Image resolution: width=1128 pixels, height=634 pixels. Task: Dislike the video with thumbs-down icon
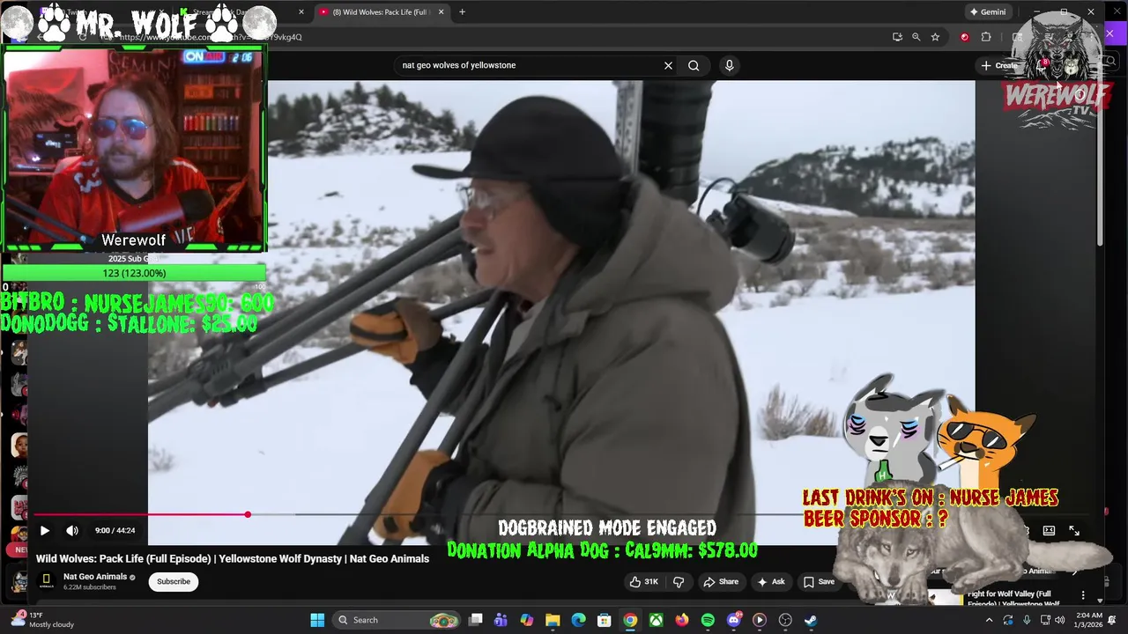679,581
